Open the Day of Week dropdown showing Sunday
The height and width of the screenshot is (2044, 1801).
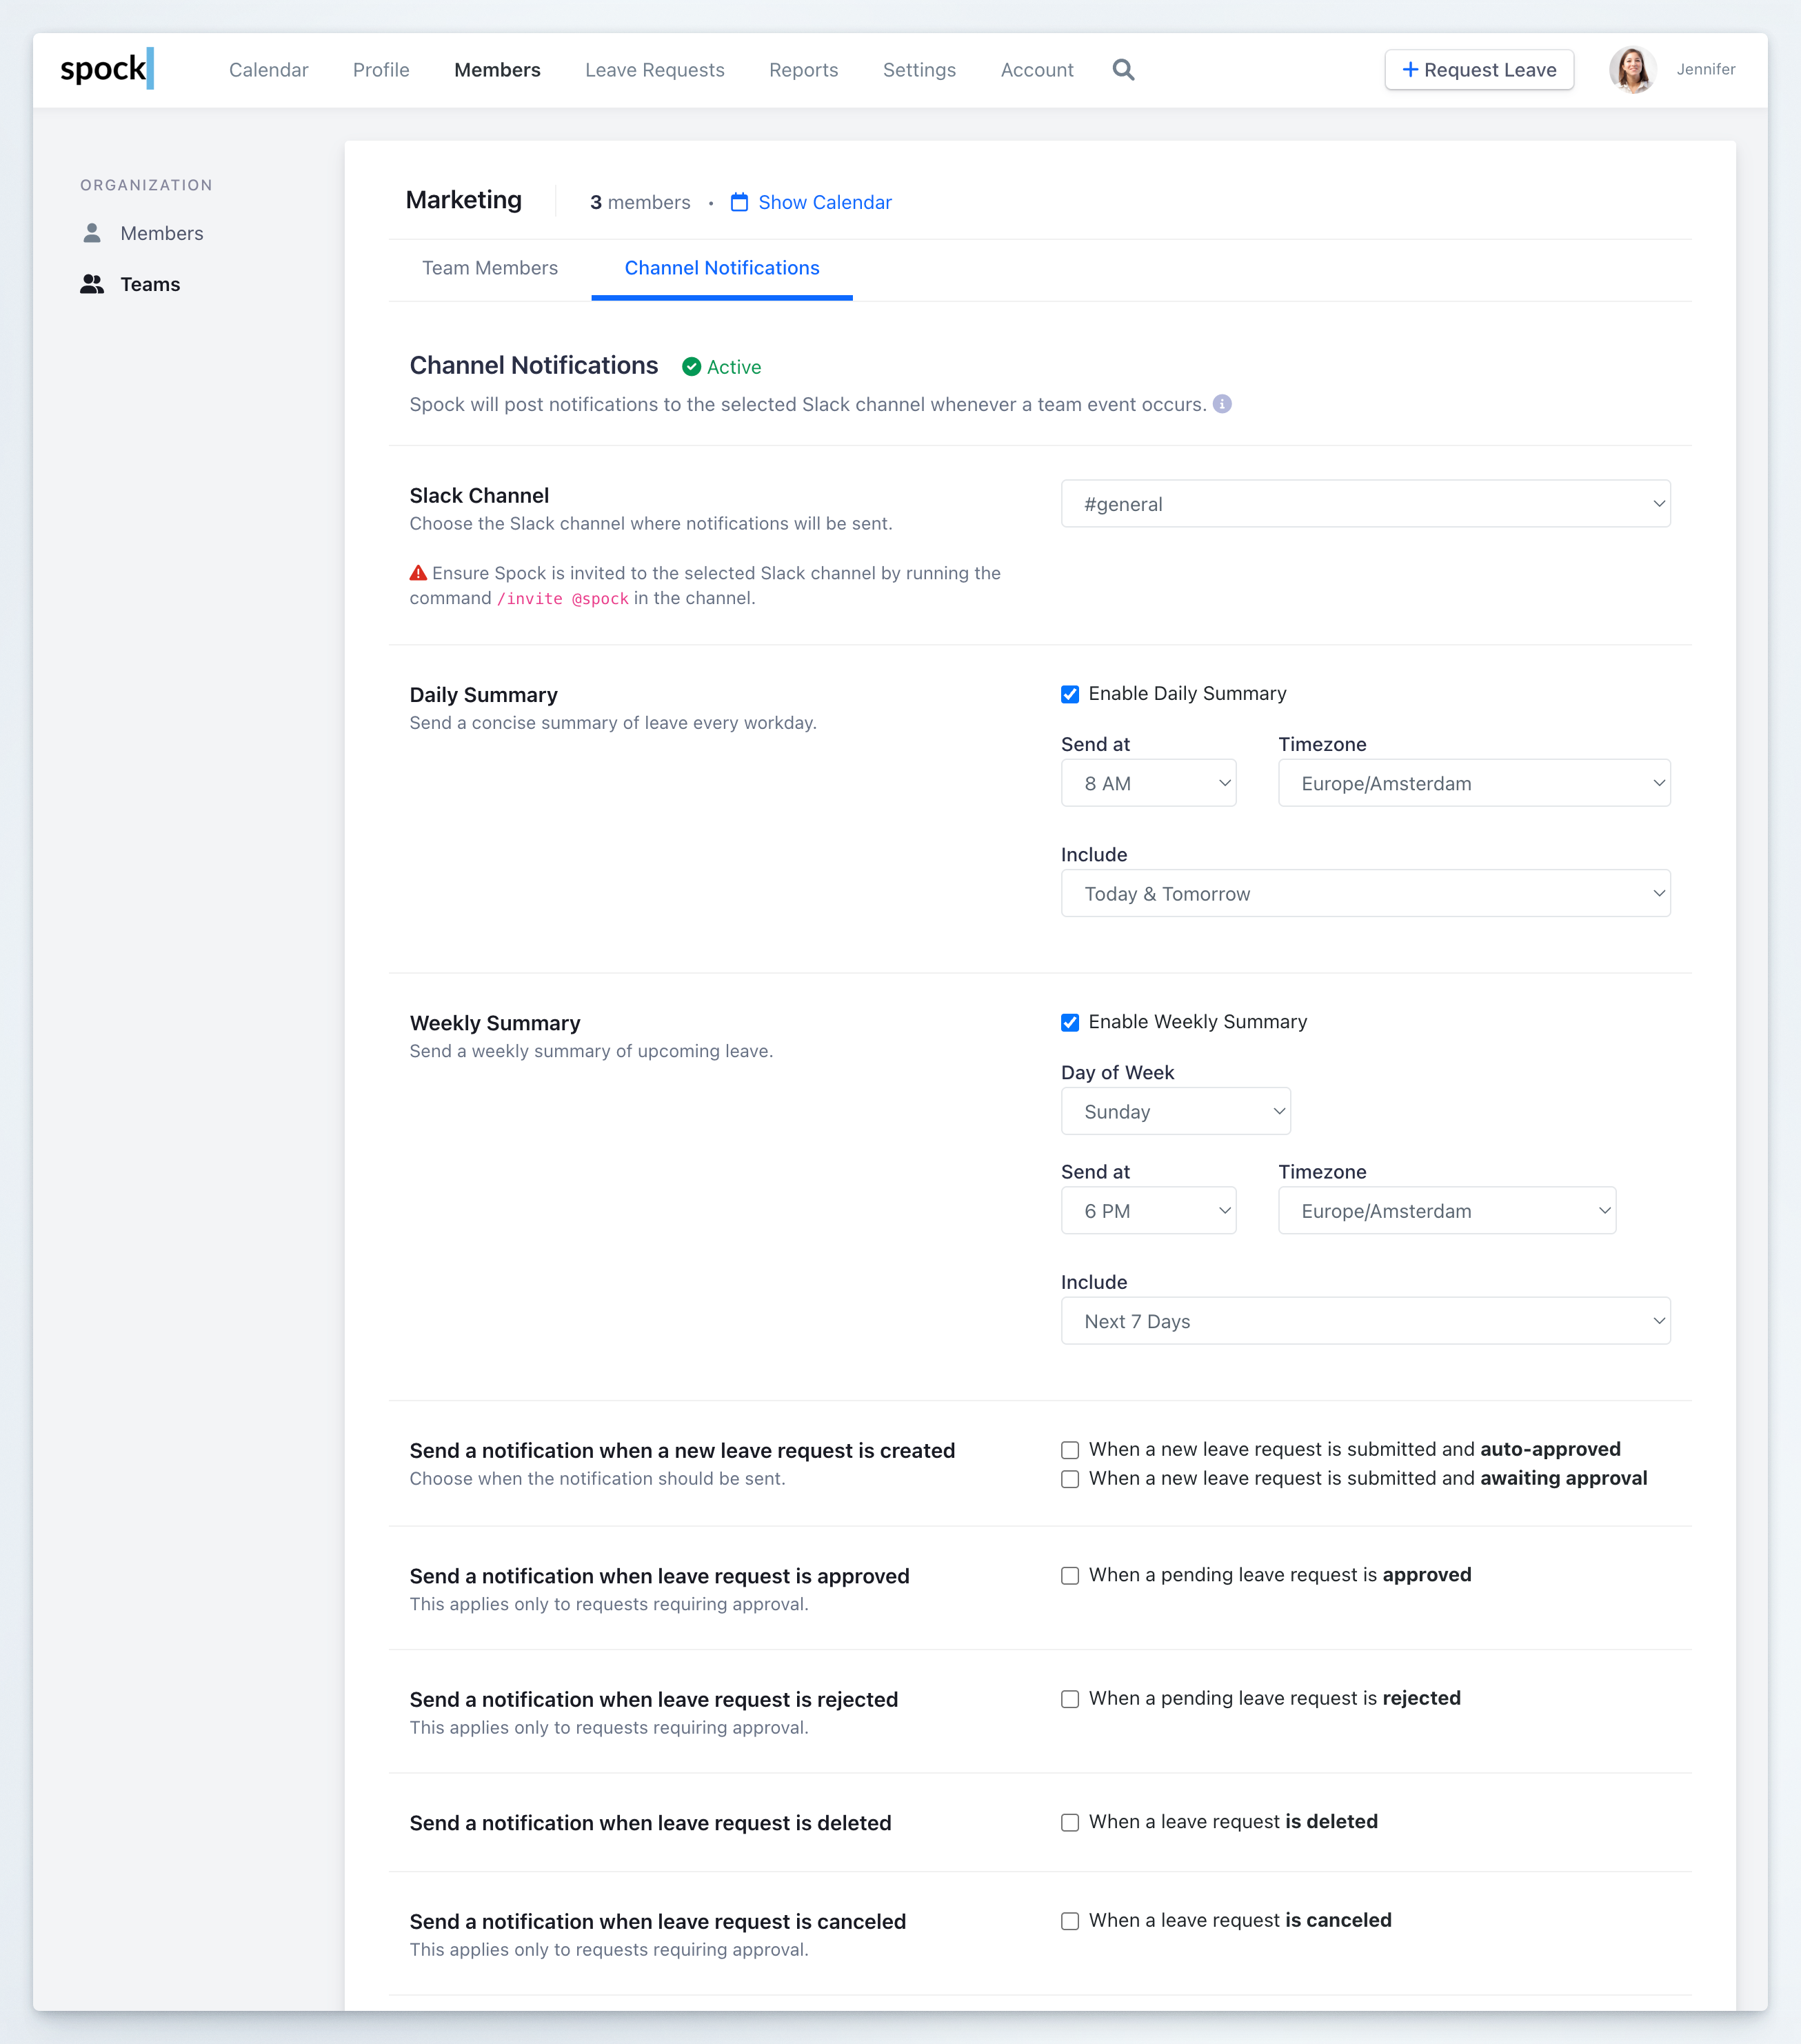(x=1175, y=1110)
